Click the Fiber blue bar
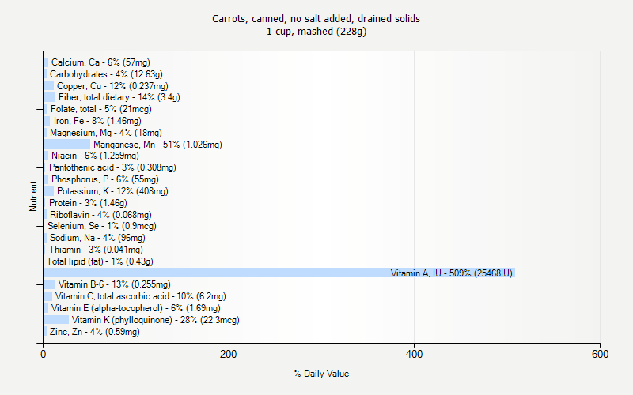This screenshot has width=633, height=395. (x=50, y=97)
